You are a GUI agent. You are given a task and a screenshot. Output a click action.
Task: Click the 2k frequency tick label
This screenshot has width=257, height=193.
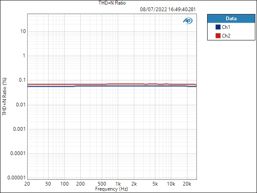click(134, 184)
